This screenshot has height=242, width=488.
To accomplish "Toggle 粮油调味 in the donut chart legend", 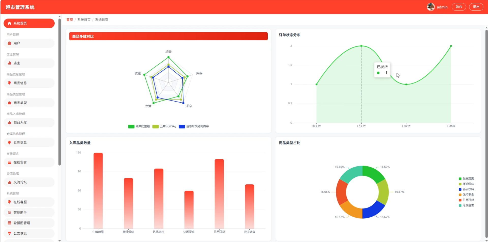I will (466, 184).
